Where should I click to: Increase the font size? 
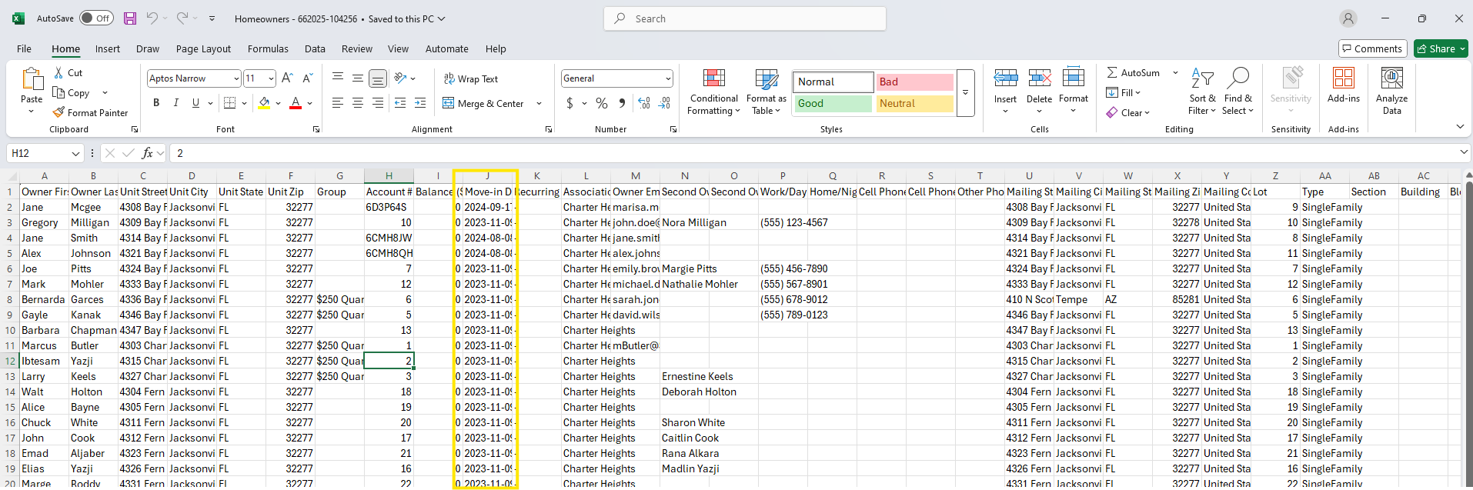287,78
